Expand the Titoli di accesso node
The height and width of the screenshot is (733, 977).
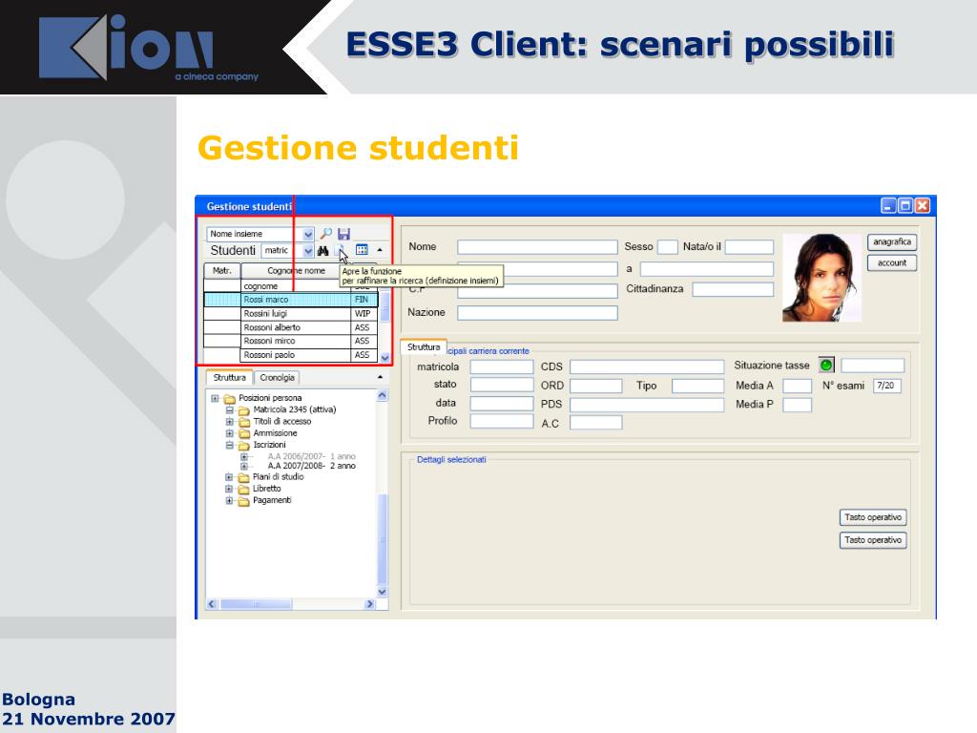click(229, 422)
